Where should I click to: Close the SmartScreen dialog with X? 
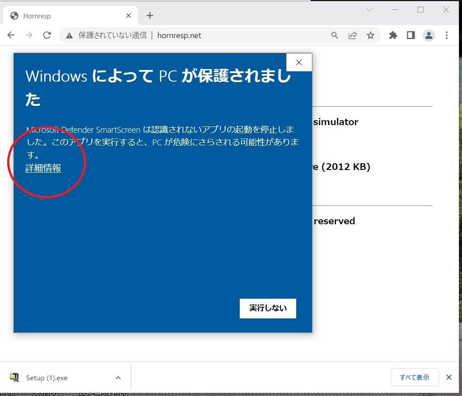(299, 62)
